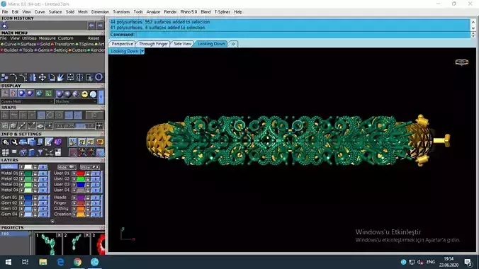Click the forward arrow in Icon History
This screenshot has height=269, width=479.
100,25
